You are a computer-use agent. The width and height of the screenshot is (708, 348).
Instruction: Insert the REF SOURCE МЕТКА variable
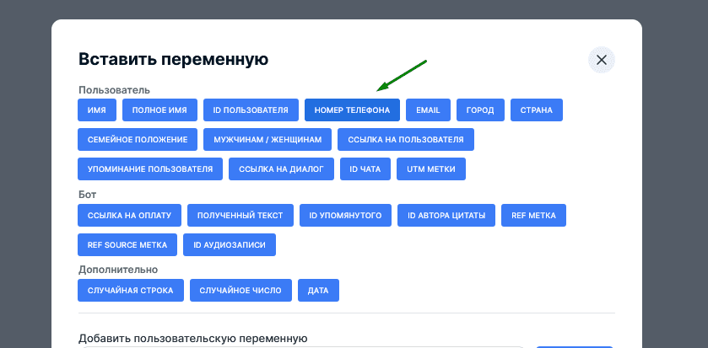tap(127, 244)
